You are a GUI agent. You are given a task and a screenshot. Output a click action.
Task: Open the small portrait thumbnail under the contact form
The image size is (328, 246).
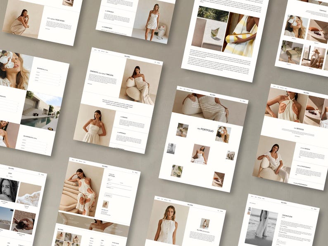click(x=105, y=204)
